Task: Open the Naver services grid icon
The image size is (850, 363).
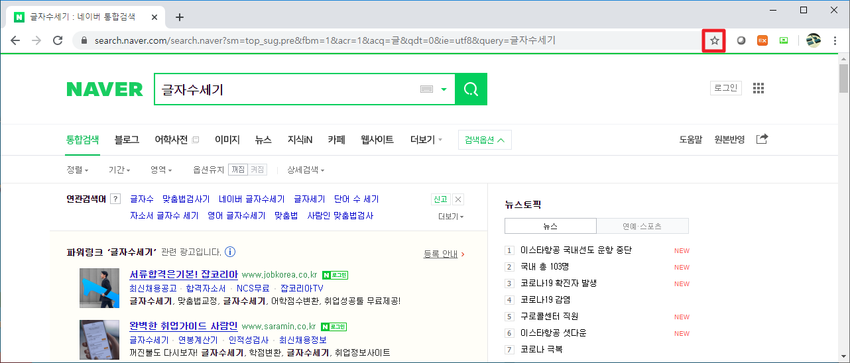Action: [x=759, y=88]
